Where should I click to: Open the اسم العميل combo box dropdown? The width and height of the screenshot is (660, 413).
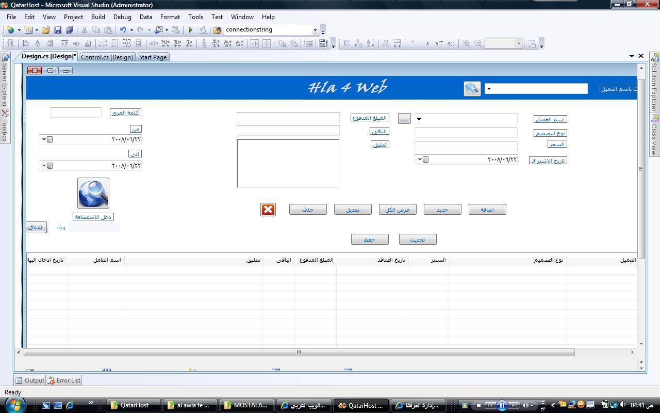419,119
